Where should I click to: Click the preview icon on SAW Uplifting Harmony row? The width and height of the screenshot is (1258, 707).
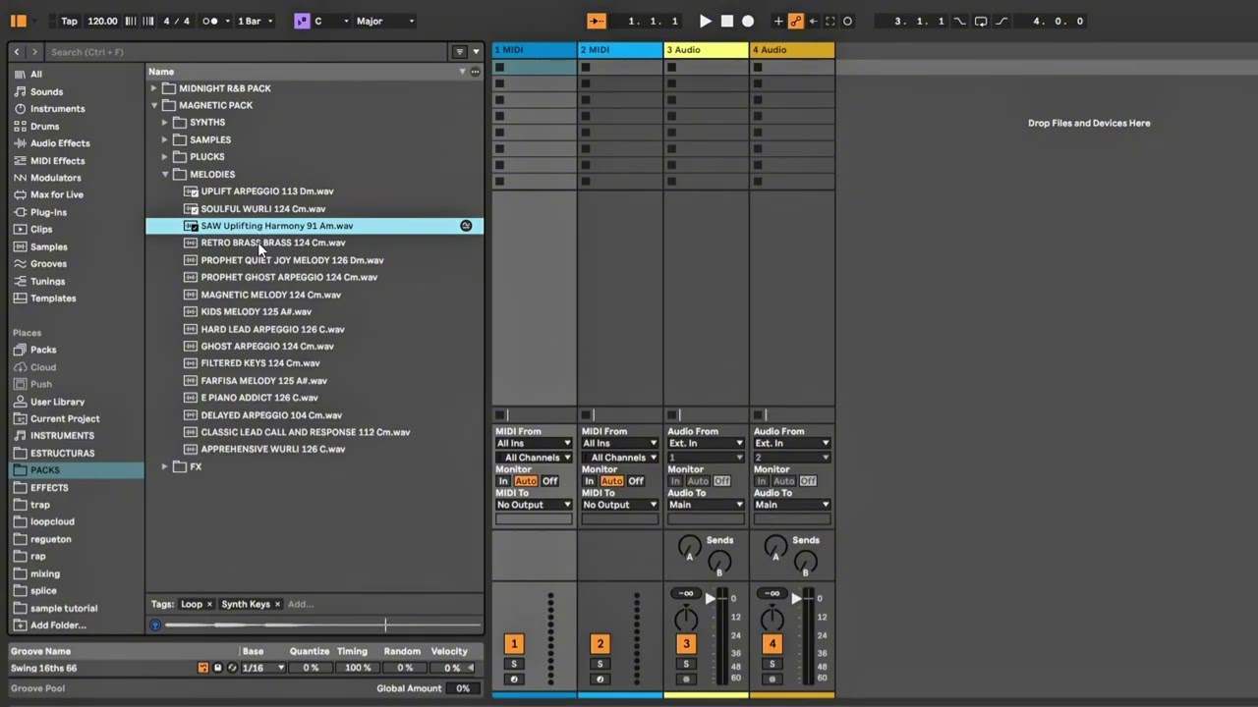click(x=466, y=226)
